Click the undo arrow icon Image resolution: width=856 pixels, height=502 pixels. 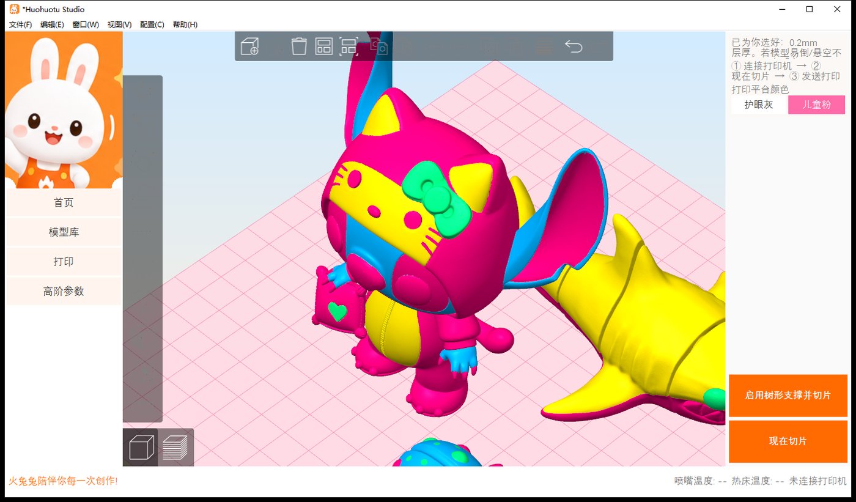(x=574, y=46)
